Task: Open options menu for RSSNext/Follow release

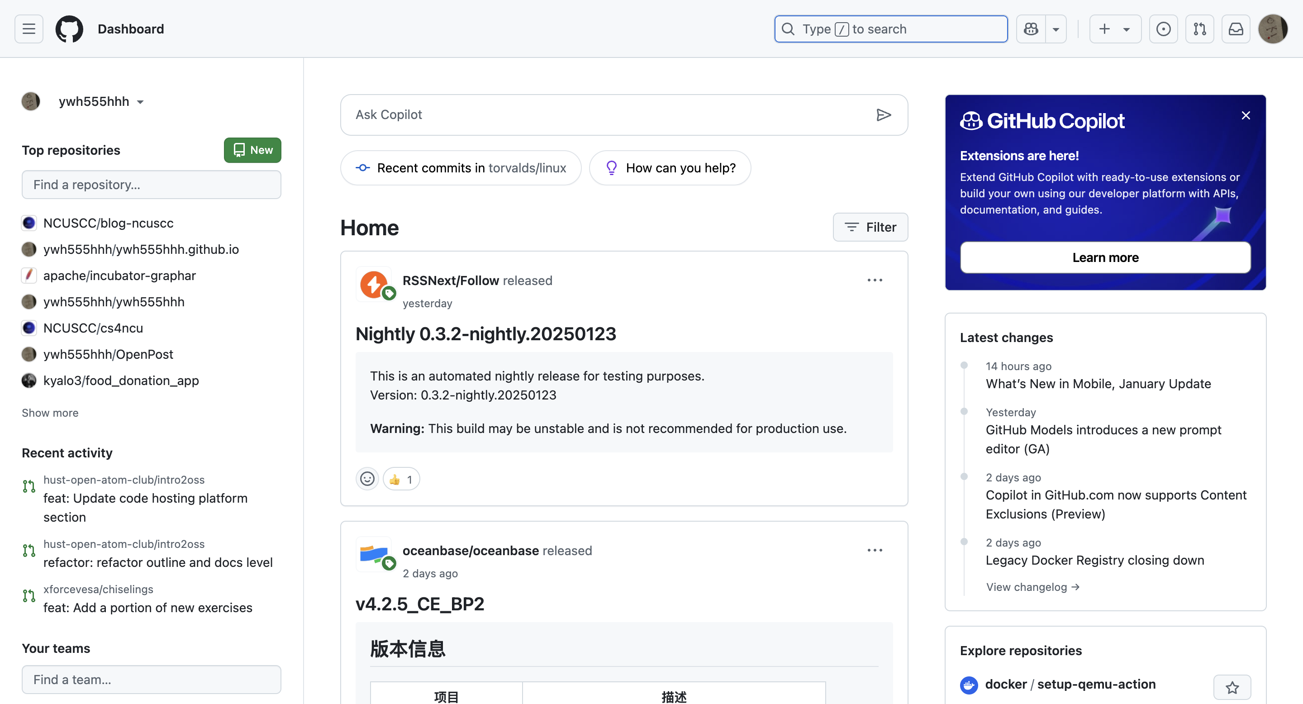Action: (875, 280)
